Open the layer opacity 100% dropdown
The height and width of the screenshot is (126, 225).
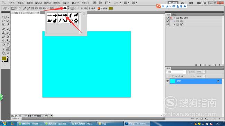coord(204,72)
